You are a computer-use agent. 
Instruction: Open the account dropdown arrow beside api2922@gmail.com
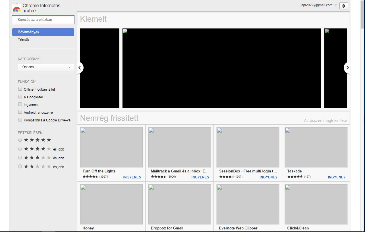click(x=336, y=5)
